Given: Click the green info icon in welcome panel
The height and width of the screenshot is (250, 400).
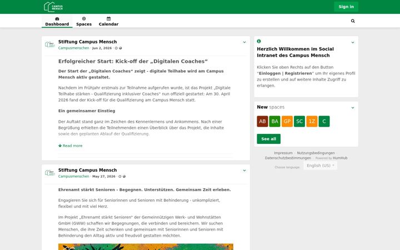Looking at the screenshot, I should pos(259,41).
